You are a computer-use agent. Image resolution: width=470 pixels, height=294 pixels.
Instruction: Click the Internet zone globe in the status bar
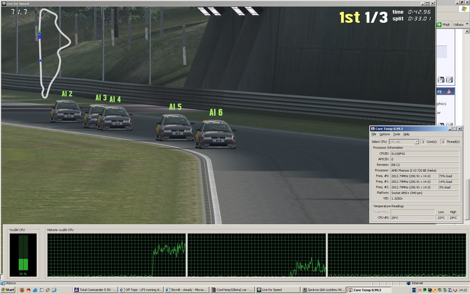click(x=409, y=283)
